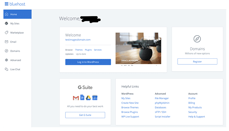
Task: Click WP Live Support link
Action: pyautogui.click(x=130, y=117)
